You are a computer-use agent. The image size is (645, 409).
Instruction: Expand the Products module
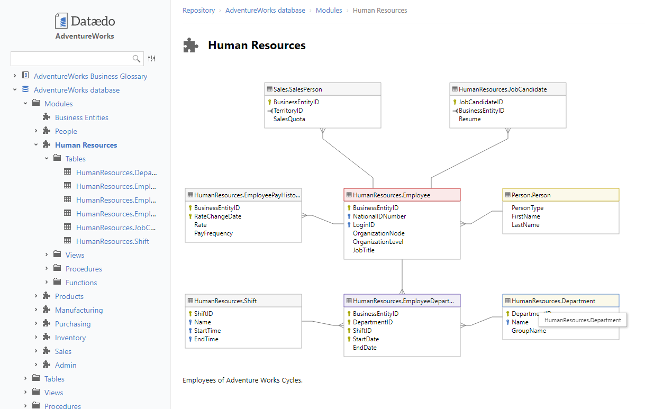pyautogui.click(x=36, y=296)
